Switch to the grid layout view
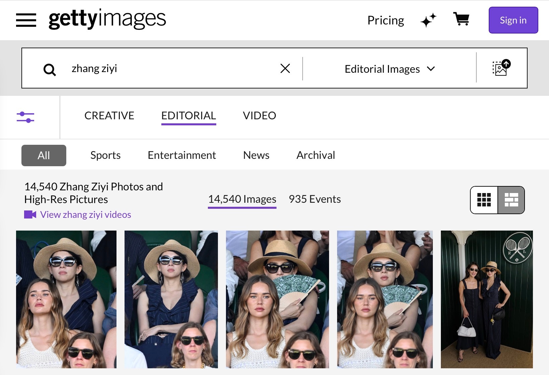This screenshot has height=375, width=549. click(x=484, y=200)
